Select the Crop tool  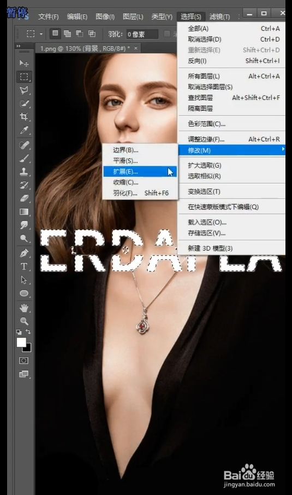click(24, 117)
